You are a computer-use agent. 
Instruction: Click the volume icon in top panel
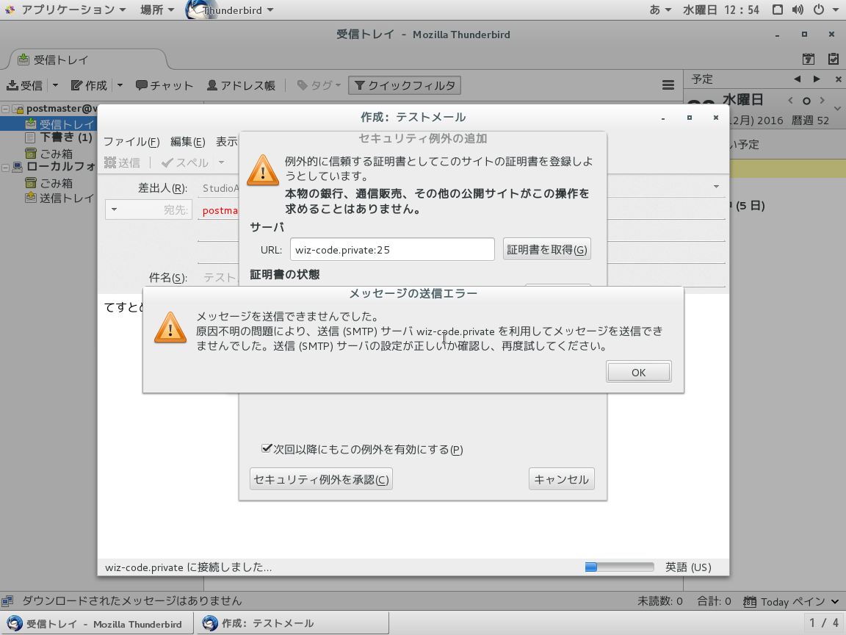pos(798,10)
